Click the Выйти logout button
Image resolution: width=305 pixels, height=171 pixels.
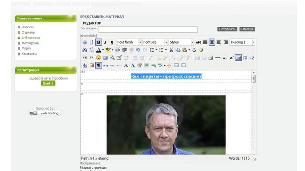tap(48, 83)
